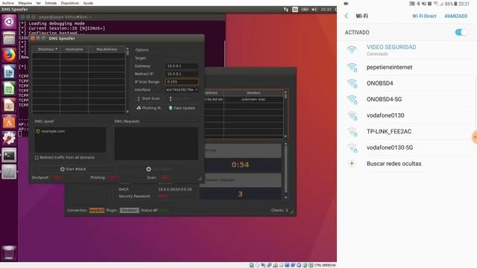Open the Ubuntu Dash search launcher

coord(9,22)
